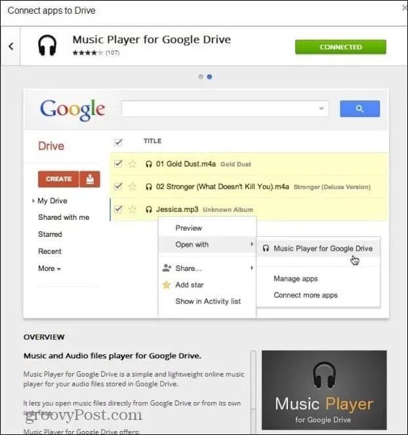The image size is (408, 435).
Task: Select Open with in context menu
Action: click(x=207, y=245)
